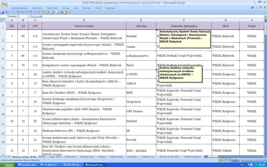Select Normal view in status bar
The width and height of the screenshot is (267, 167).
222,160
